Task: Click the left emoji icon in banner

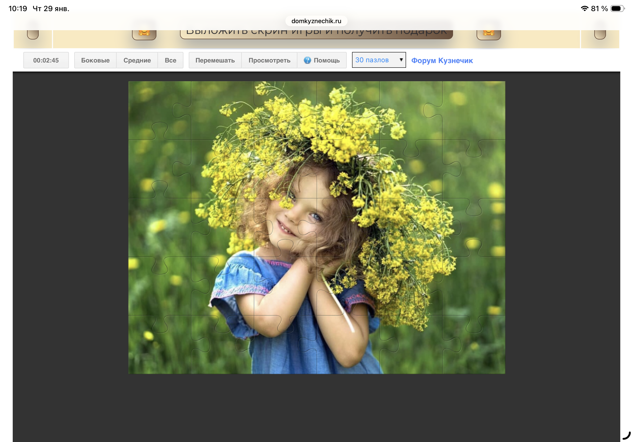Action: (144, 34)
